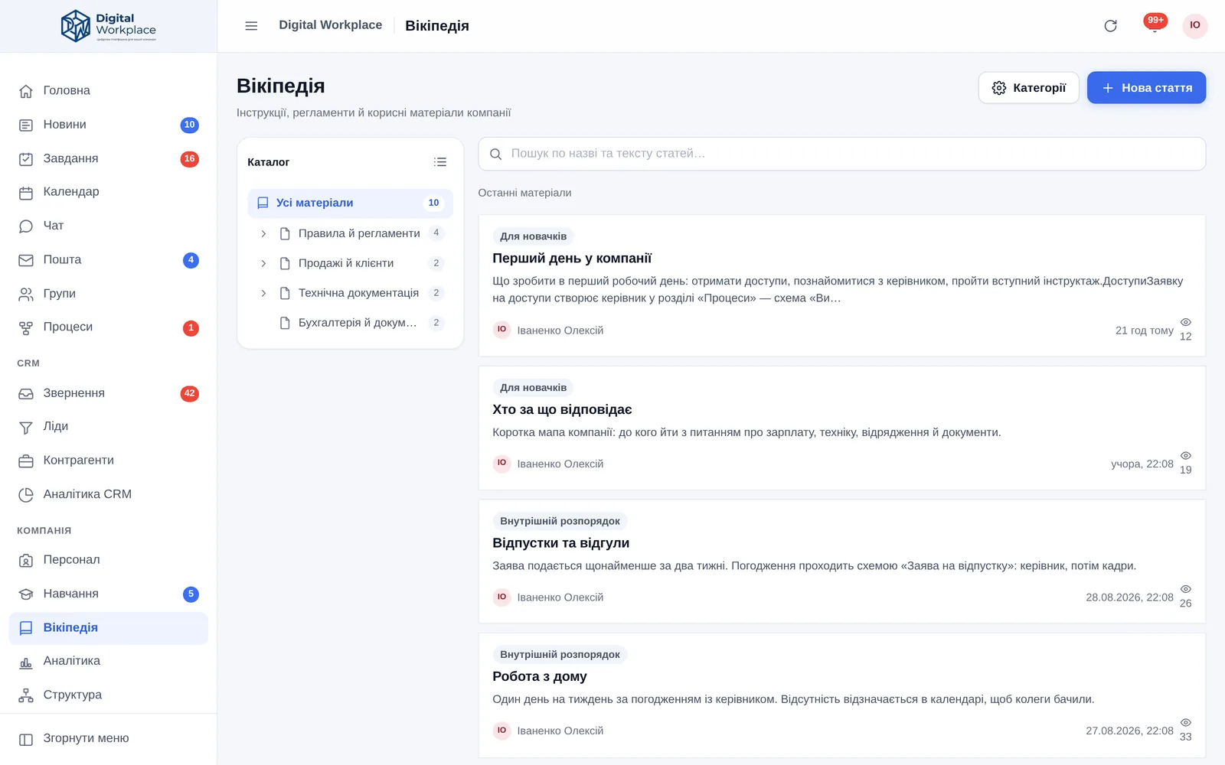Click the Процеси workflow icon

(26, 327)
